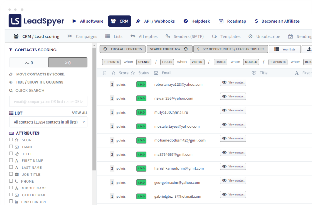This screenshot has height=205, width=312.
Task: Select the > 0 score filter
Action: click(x=68, y=62)
